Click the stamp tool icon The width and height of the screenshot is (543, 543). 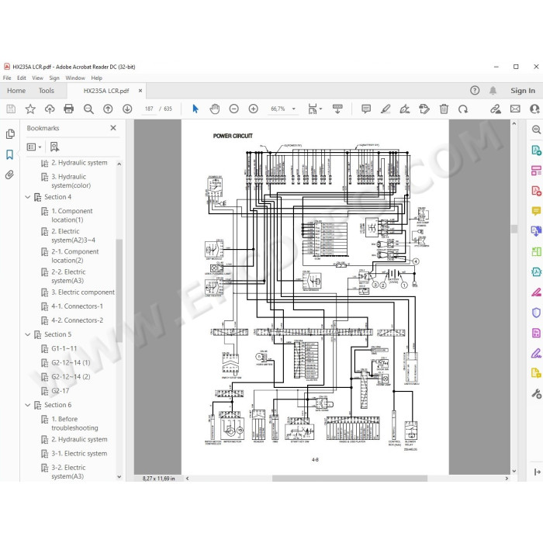[x=424, y=109]
